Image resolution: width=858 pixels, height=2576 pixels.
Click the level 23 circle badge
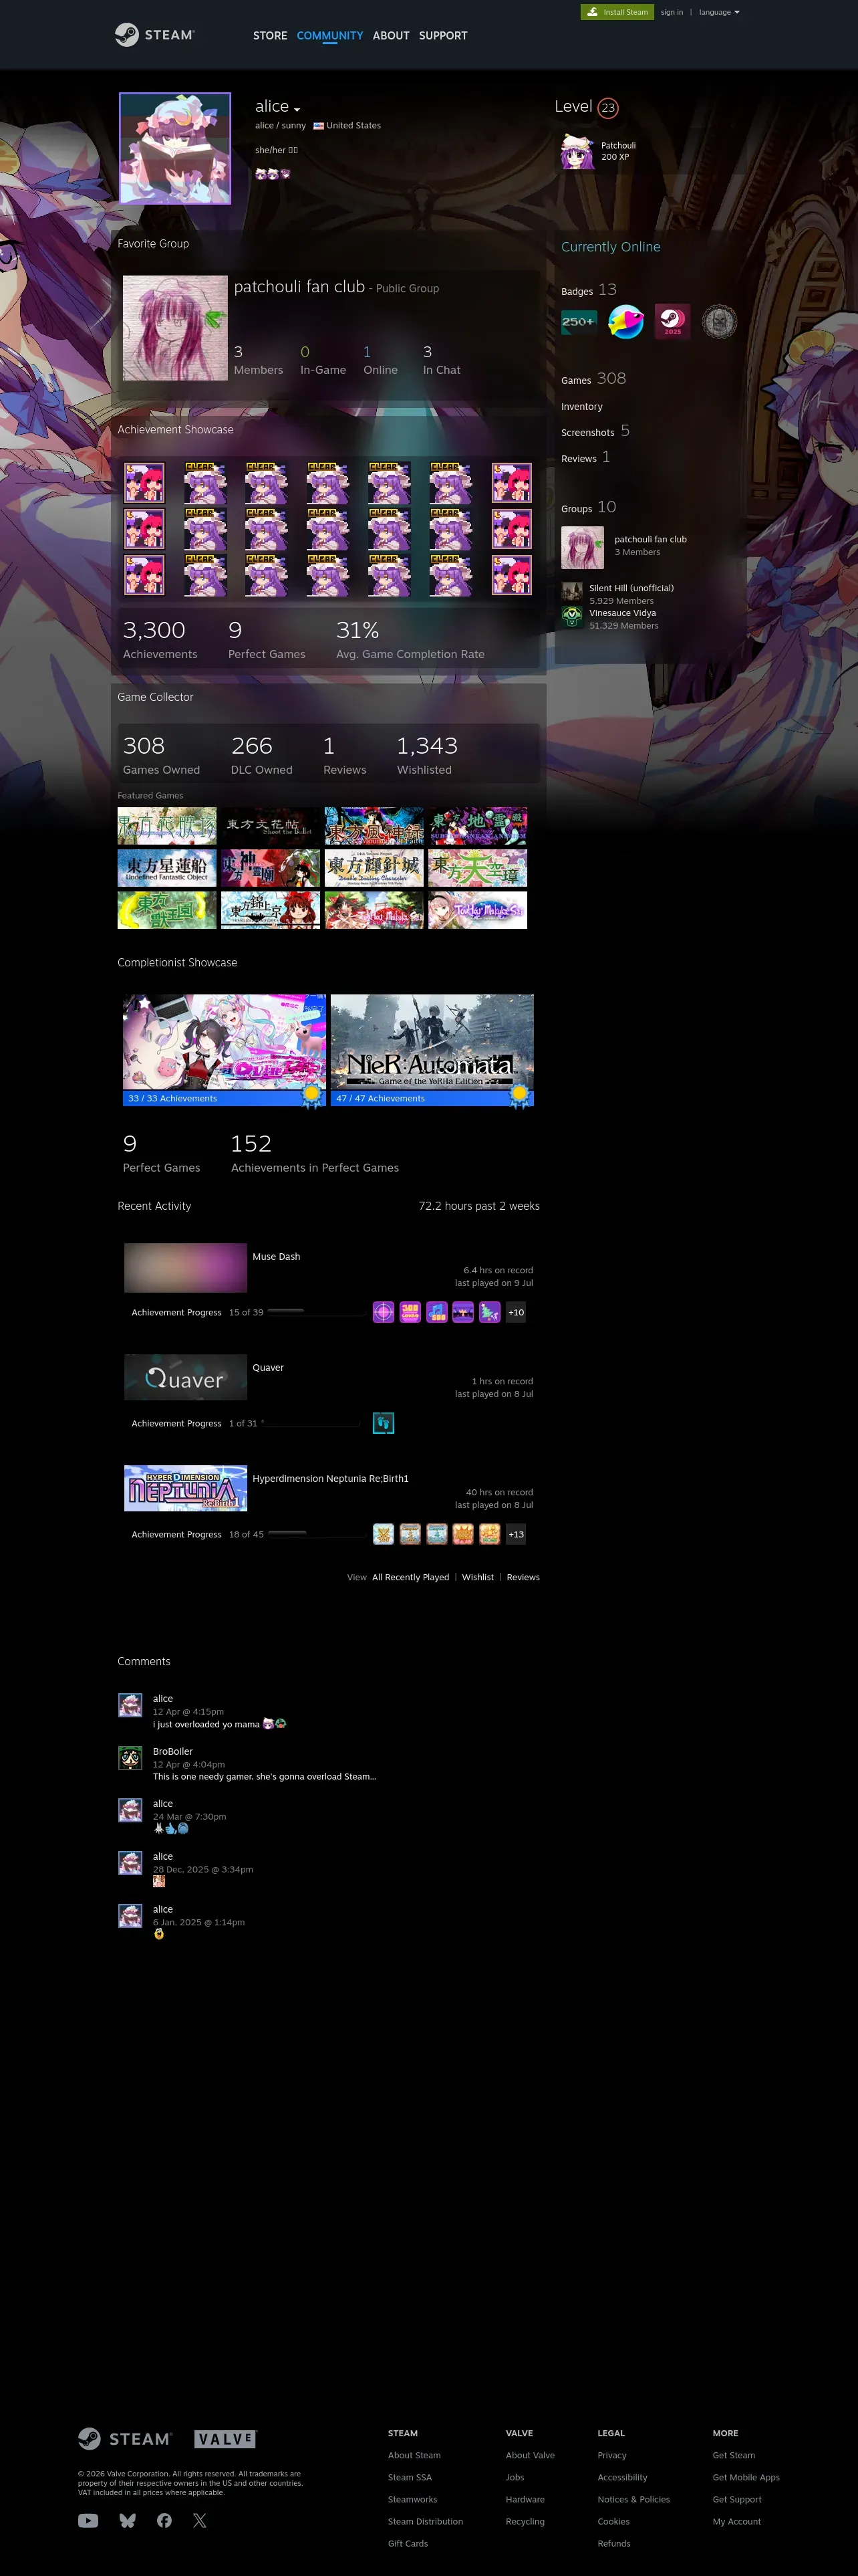pyautogui.click(x=608, y=107)
